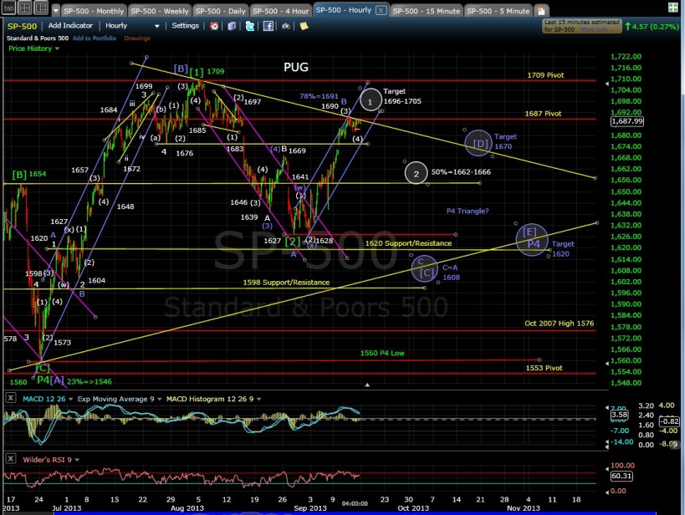Click the 50%=1662-1666 annotation
Viewport: 685px width, 515px height.
[461, 172]
